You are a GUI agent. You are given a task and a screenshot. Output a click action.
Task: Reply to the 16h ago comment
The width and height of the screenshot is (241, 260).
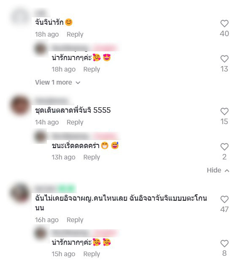[x=75, y=220]
